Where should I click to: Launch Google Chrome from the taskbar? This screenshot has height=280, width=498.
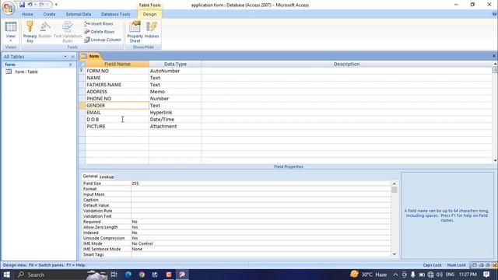142,275
